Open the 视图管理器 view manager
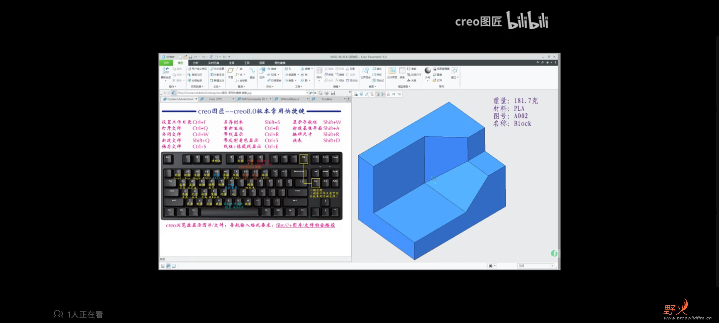This screenshot has width=719, height=323. coord(441,69)
